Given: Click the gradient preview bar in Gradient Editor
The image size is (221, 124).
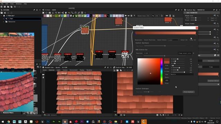Looking at the screenshot, I should pos(165,33).
